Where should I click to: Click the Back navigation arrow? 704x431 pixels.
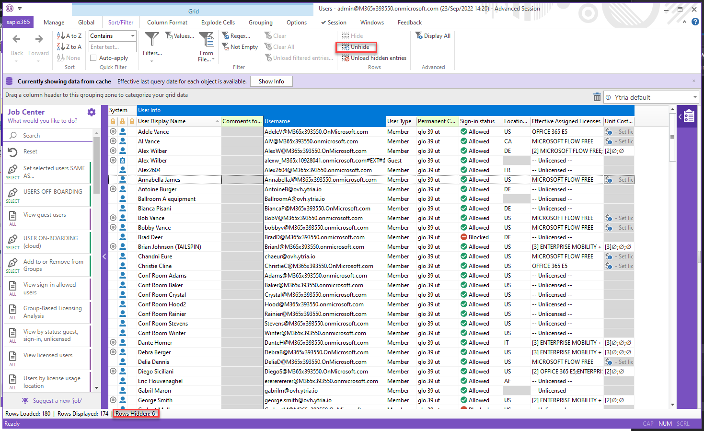pyautogui.click(x=17, y=39)
